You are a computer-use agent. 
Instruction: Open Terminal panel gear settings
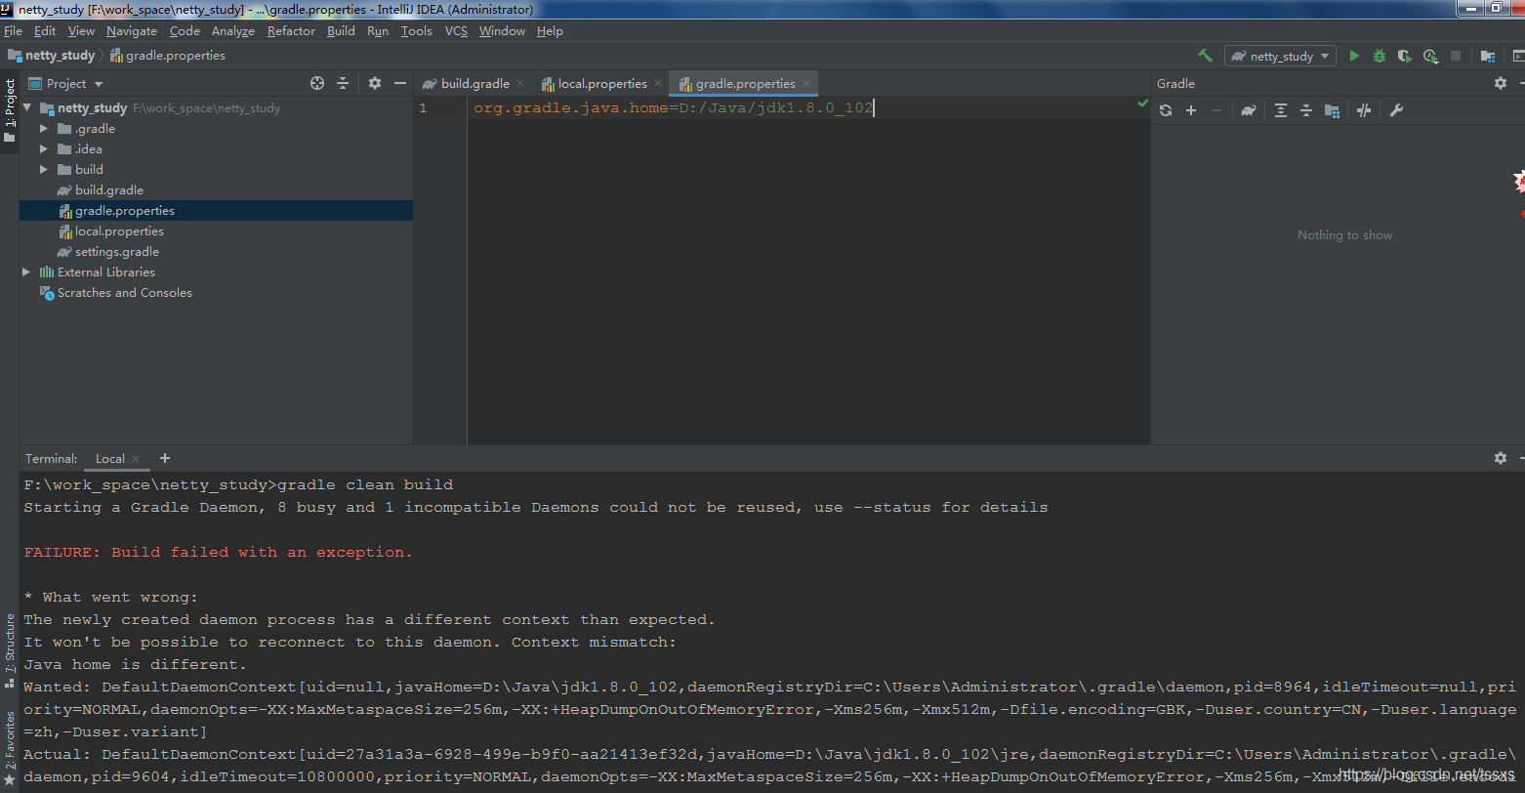coord(1501,458)
